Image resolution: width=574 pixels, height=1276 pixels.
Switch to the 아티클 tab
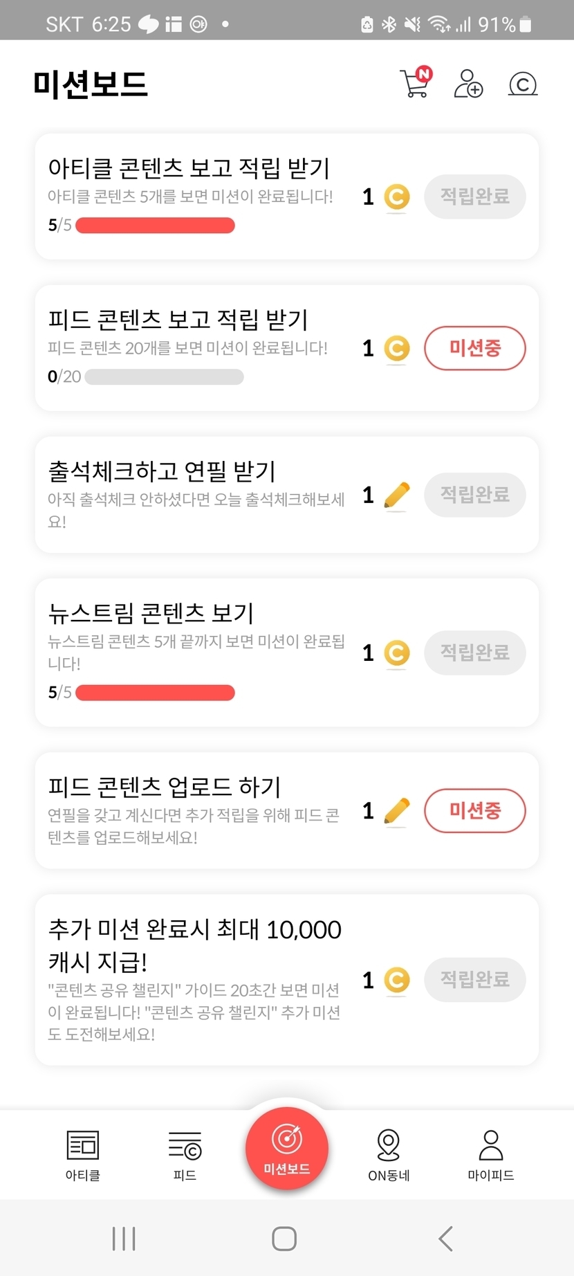pos(83,1154)
